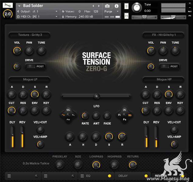Open FX - Hit Glitchy 1 sound selector
Image resolution: width=193 pixels, height=182 pixels.
(163, 35)
